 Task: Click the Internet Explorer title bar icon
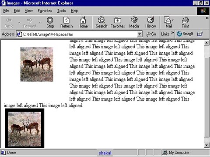point(3,3)
